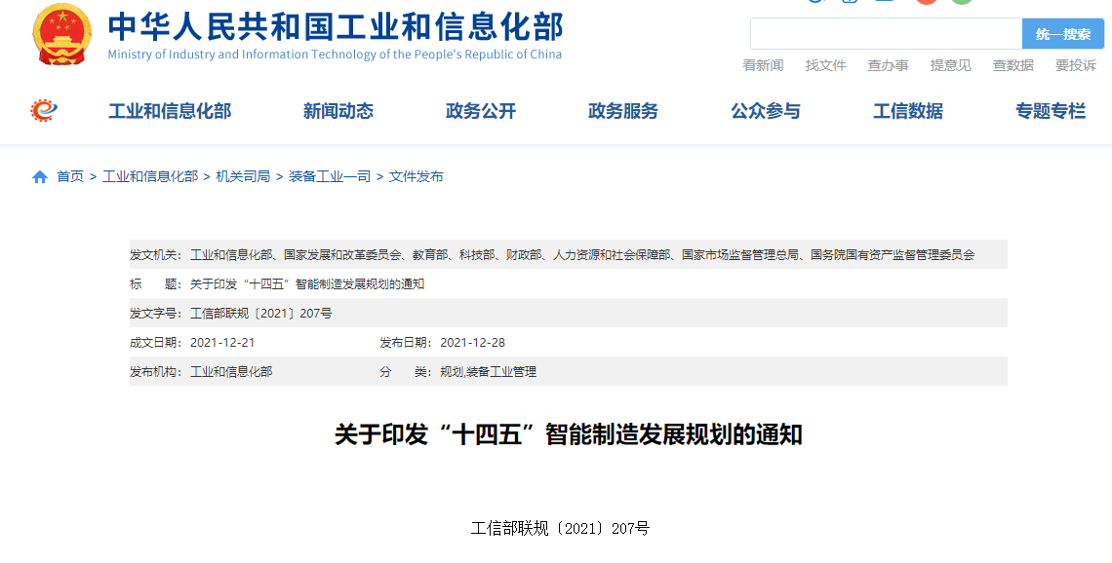1112x563 pixels.
Task: Click the centered document number 工信部联规〔2021〕207号
Action: click(x=560, y=528)
